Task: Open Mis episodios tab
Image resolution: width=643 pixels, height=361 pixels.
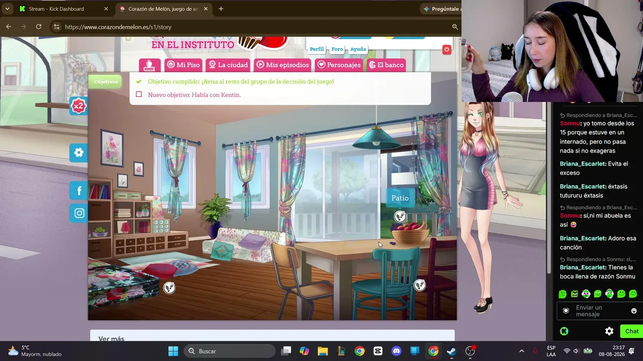Action: pos(282,65)
